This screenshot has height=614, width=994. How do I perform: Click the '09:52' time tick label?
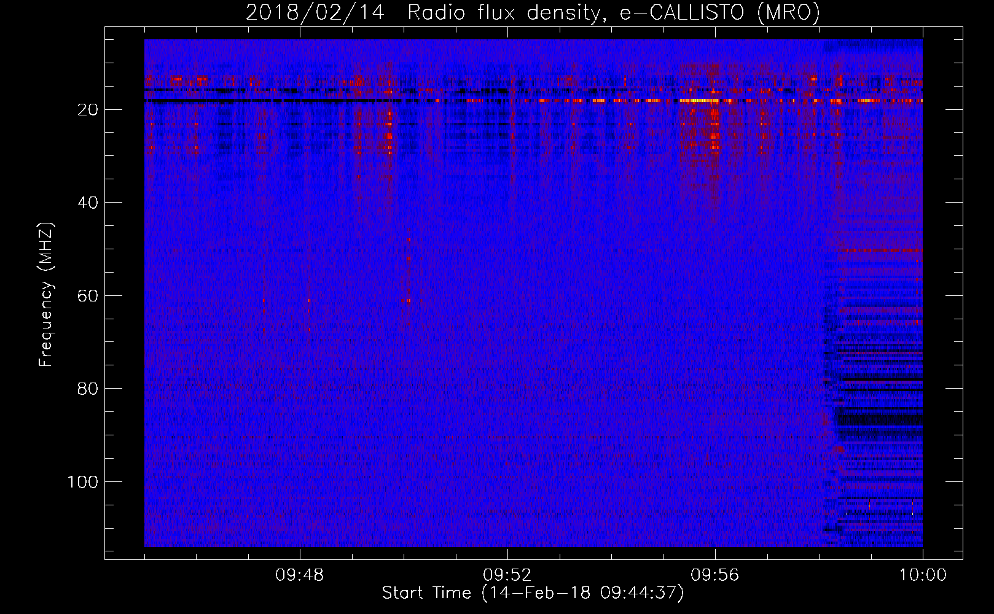507,575
